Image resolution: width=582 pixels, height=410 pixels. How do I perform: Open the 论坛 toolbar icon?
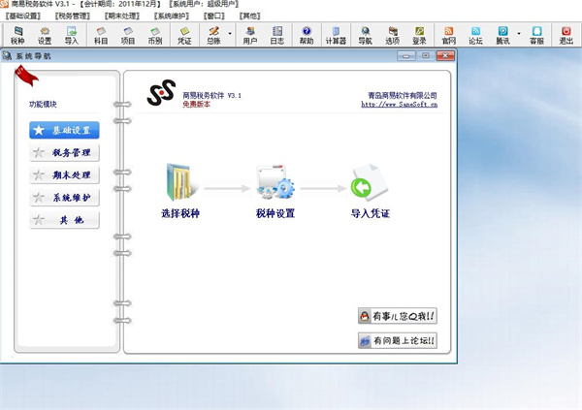[475, 35]
